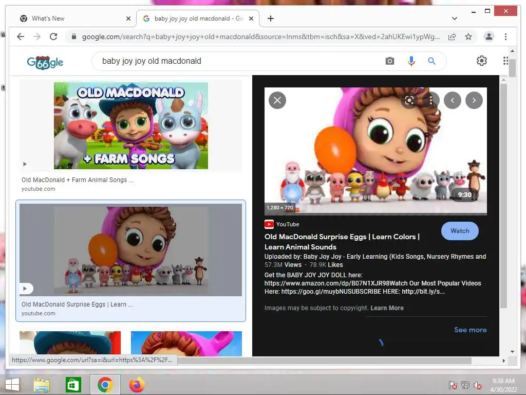Show next image in preview
Viewport: 526px width, 395px height.
(474, 100)
